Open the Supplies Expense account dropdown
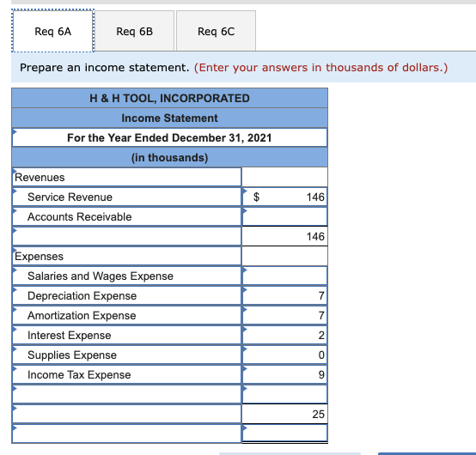The width and height of the screenshot is (476, 455). click(127, 355)
